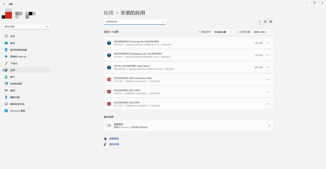Select 3DEXPERIENCE Marketplace for SOLIDWORKS title
Viewport: 326px width, 169px height.
click(x=138, y=54)
